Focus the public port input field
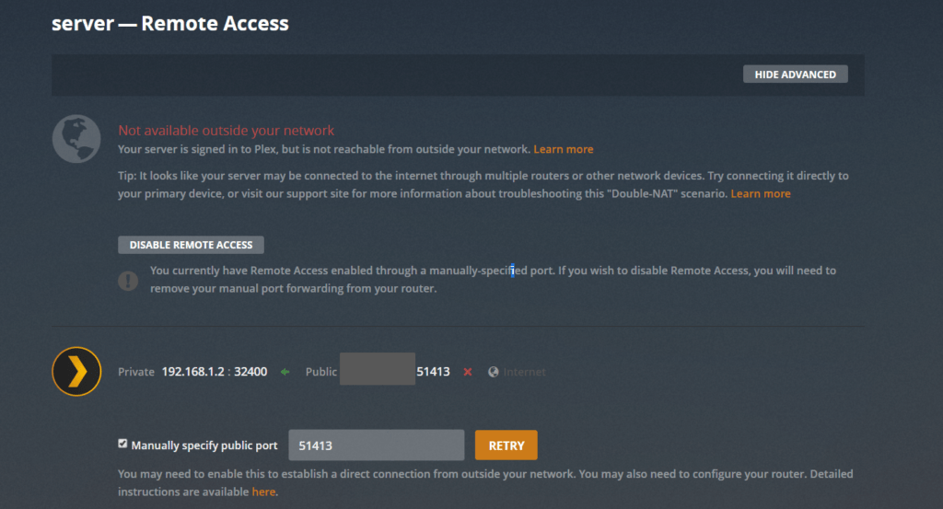Screen dimensions: 943x509 [x=376, y=445]
